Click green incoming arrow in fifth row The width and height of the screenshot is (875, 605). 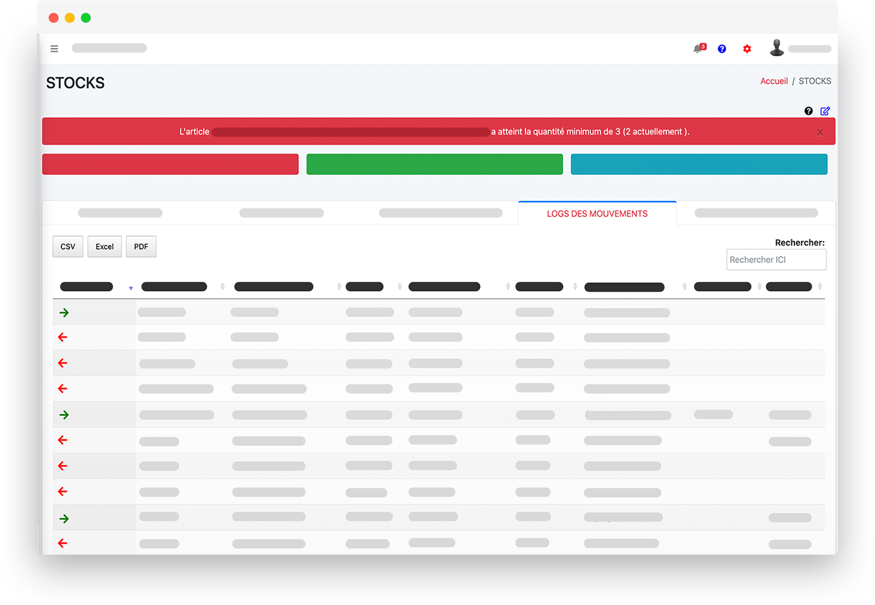coord(64,415)
